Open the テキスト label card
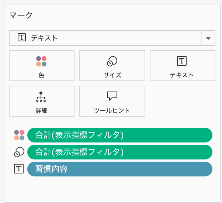The width and height of the screenshot is (222, 203). tap(183, 66)
